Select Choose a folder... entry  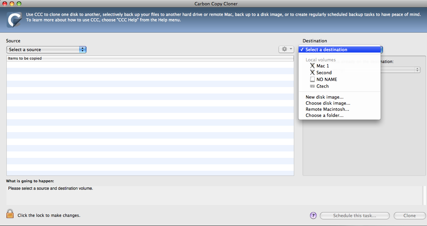[340, 115]
